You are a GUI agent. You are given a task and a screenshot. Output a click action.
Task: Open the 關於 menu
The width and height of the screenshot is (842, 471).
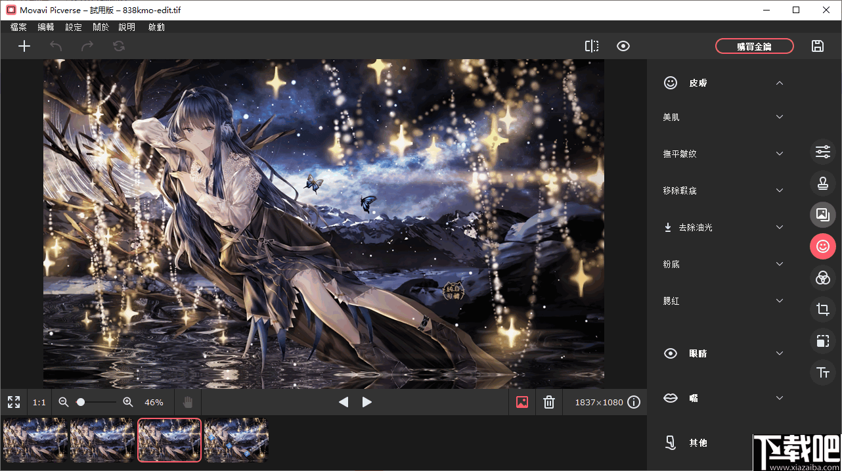[101, 27]
